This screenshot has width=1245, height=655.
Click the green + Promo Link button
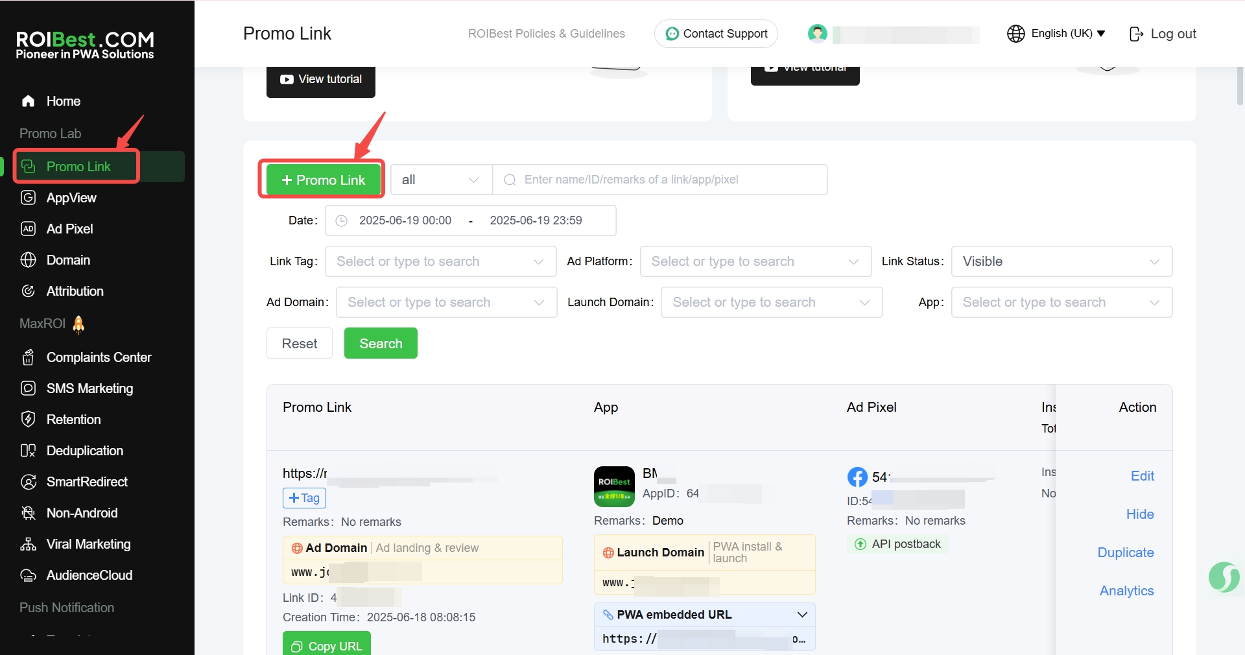click(x=323, y=180)
